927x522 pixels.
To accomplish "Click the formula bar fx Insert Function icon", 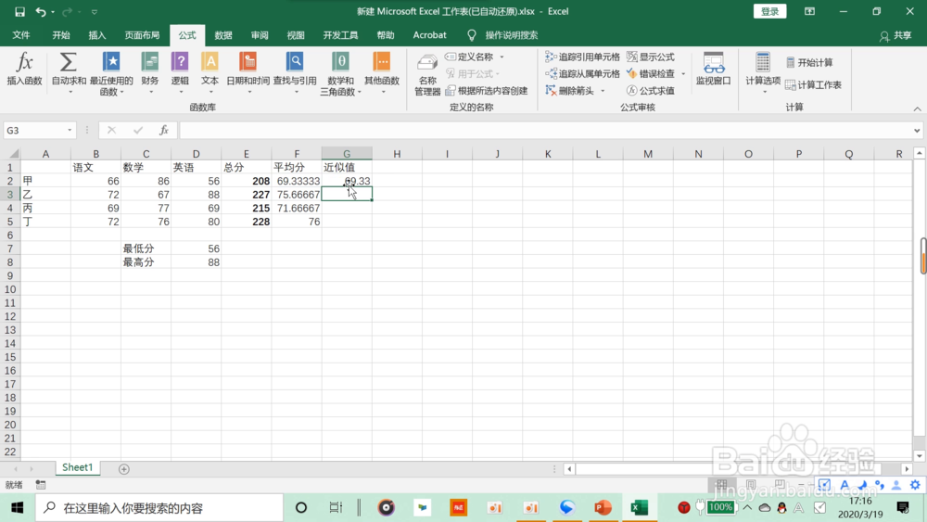I will click(x=164, y=130).
